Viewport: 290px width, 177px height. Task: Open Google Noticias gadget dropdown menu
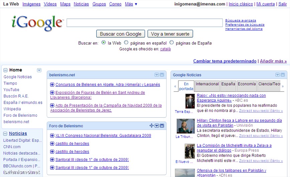(x=278, y=75)
